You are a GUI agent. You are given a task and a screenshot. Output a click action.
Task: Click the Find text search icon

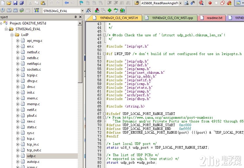[186, 3]
